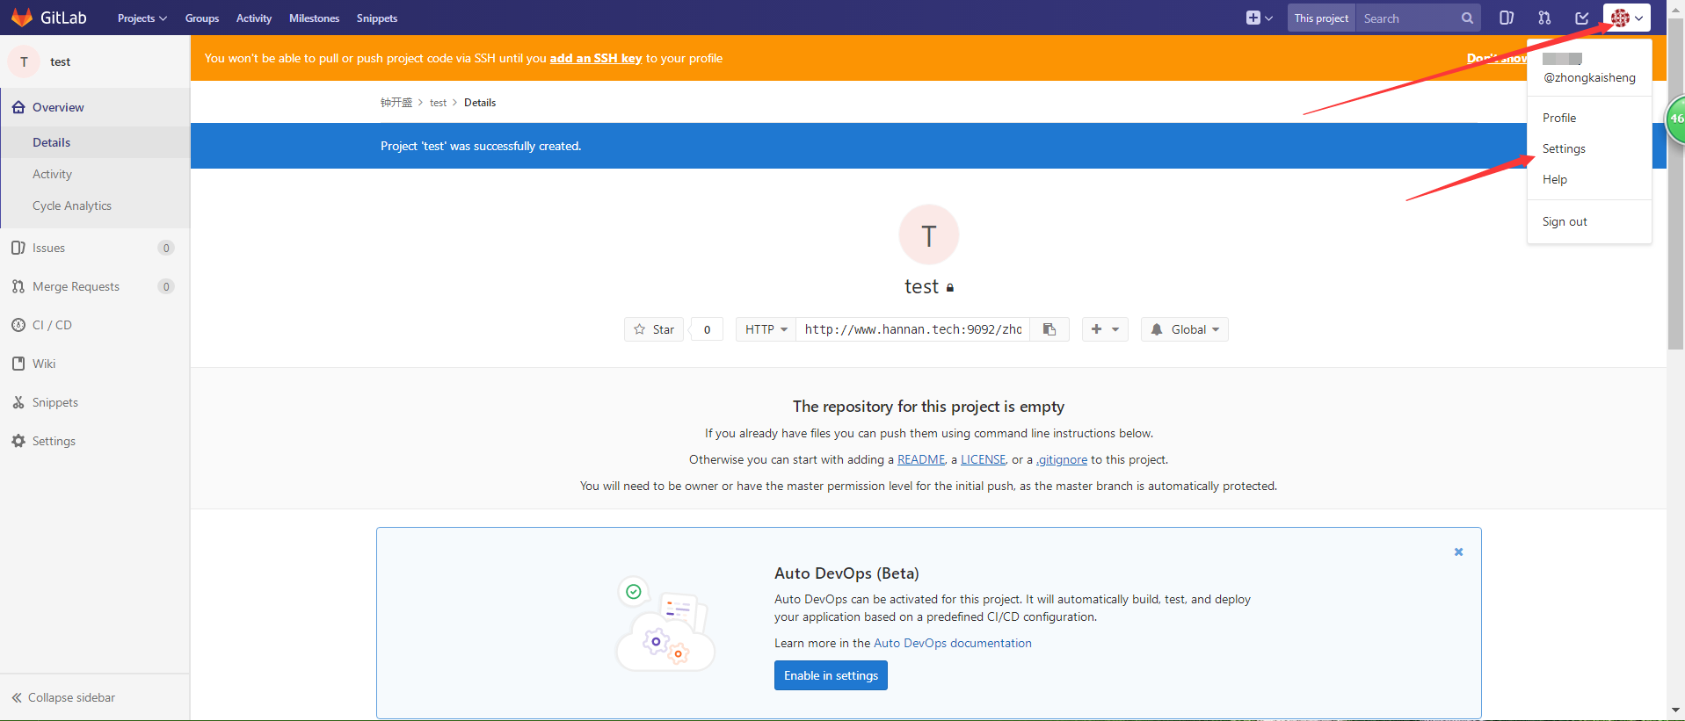
Task: Click the large T project avatar
Action: [x=929, y=234]
